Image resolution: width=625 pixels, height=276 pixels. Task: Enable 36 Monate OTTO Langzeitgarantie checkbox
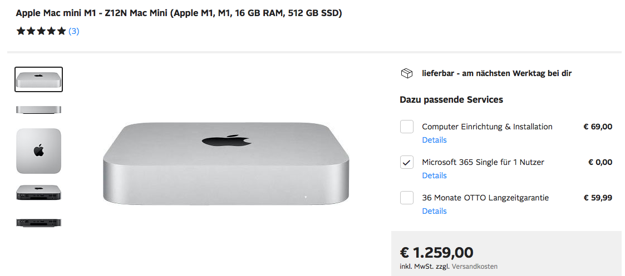tap(407, 198)
